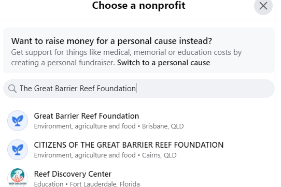Image resolution: width=281 pixels, height=187 pixels.
Task: Click the word Great in the search box
Action: [44, 89]
